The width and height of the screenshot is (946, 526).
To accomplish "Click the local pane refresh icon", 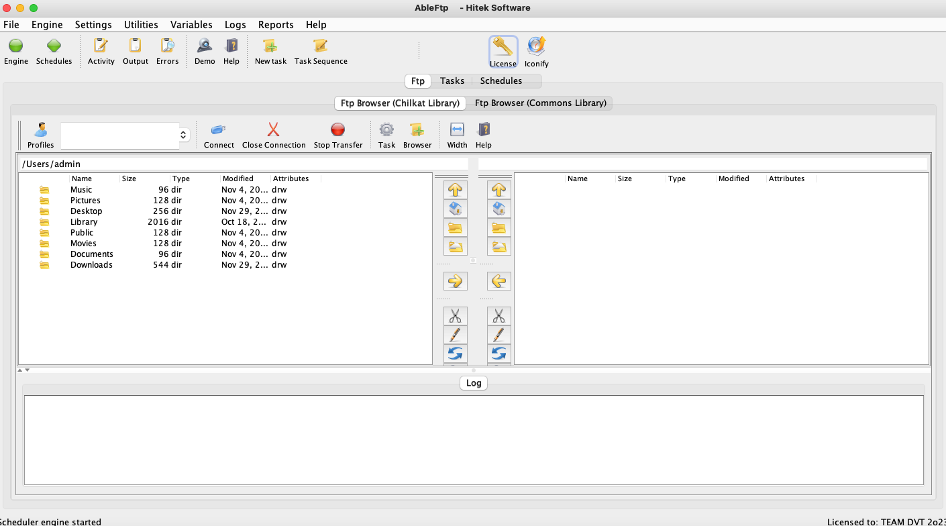I will [456, 353].
